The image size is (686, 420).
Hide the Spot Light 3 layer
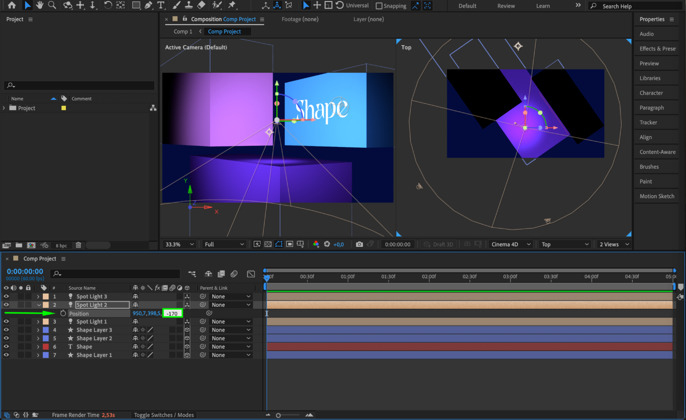pyautogui.click(x=6, y=296)
